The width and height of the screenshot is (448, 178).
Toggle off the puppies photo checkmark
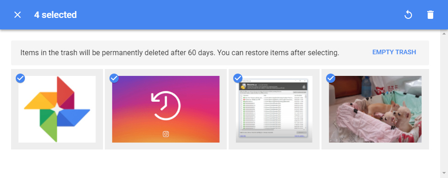(x=331, y=78)
